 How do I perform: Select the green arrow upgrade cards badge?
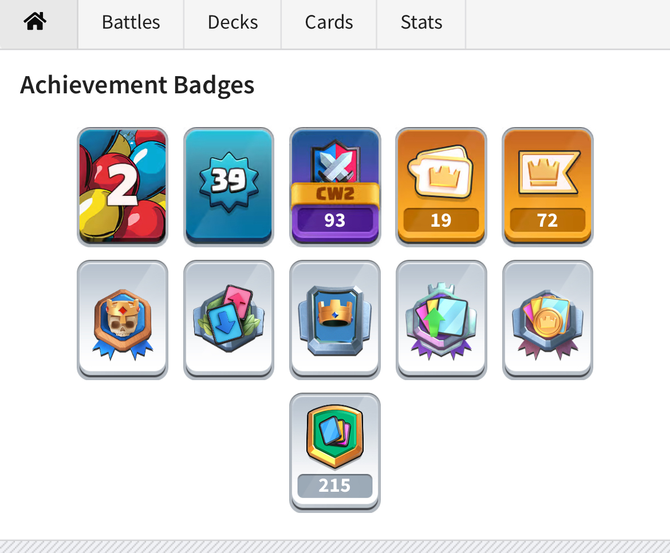(441, 319)
